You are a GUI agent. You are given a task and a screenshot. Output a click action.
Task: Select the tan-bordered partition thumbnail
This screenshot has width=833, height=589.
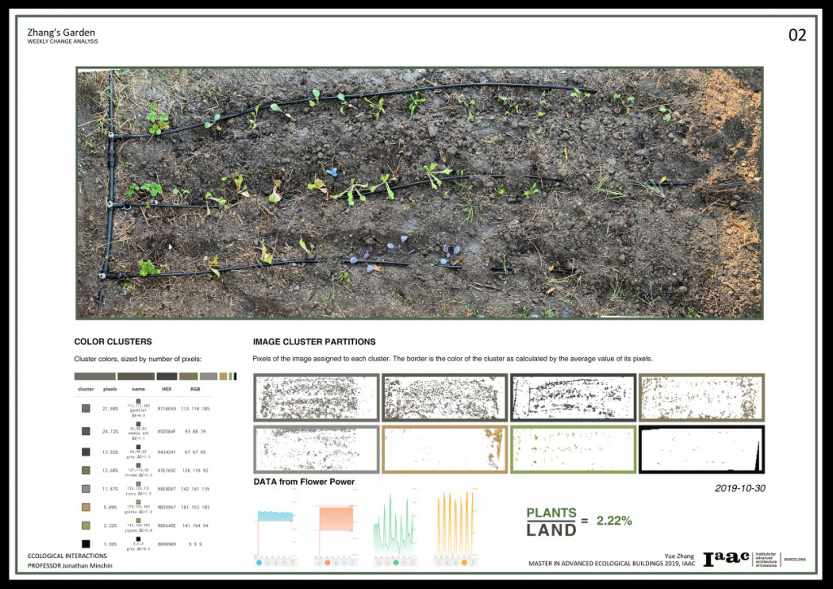point(444,449)
